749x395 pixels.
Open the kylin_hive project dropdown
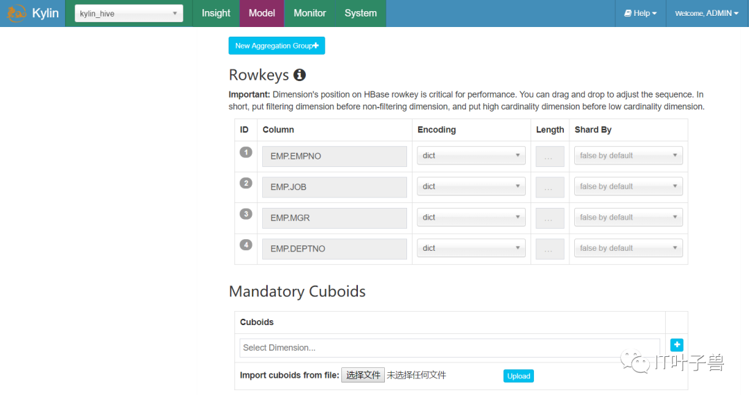pos(129,13)
